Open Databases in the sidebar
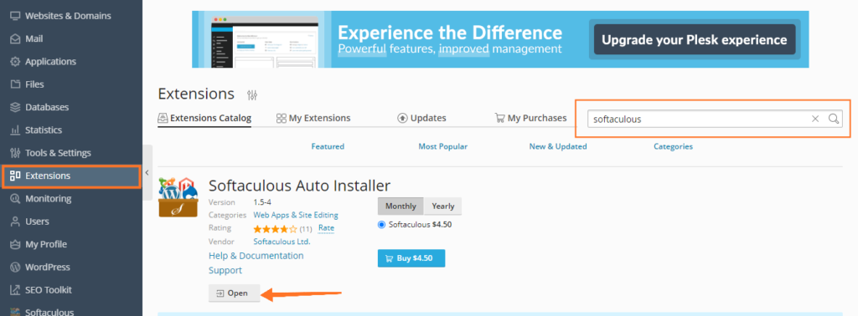The height and width of the screenshot is (316, 858). click(71, 108)
